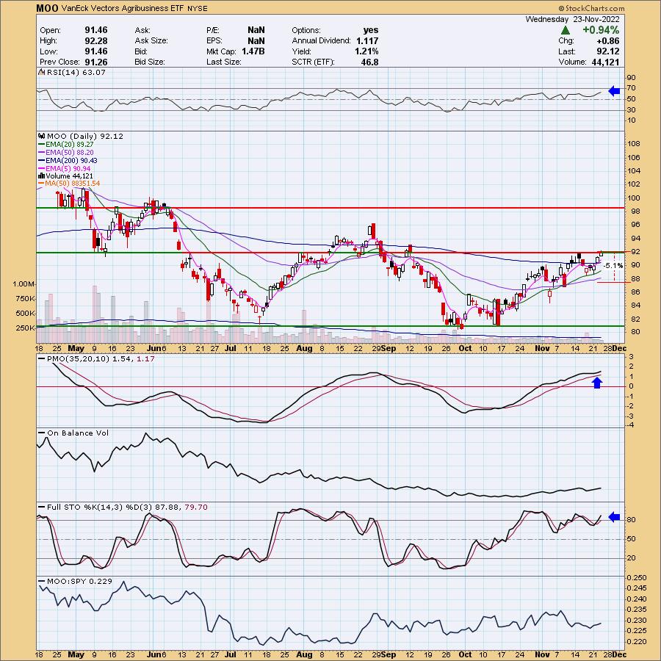This screenshot has height=661, width=661.
Task: Click the -5.1% annotation label
Action: 613,266
